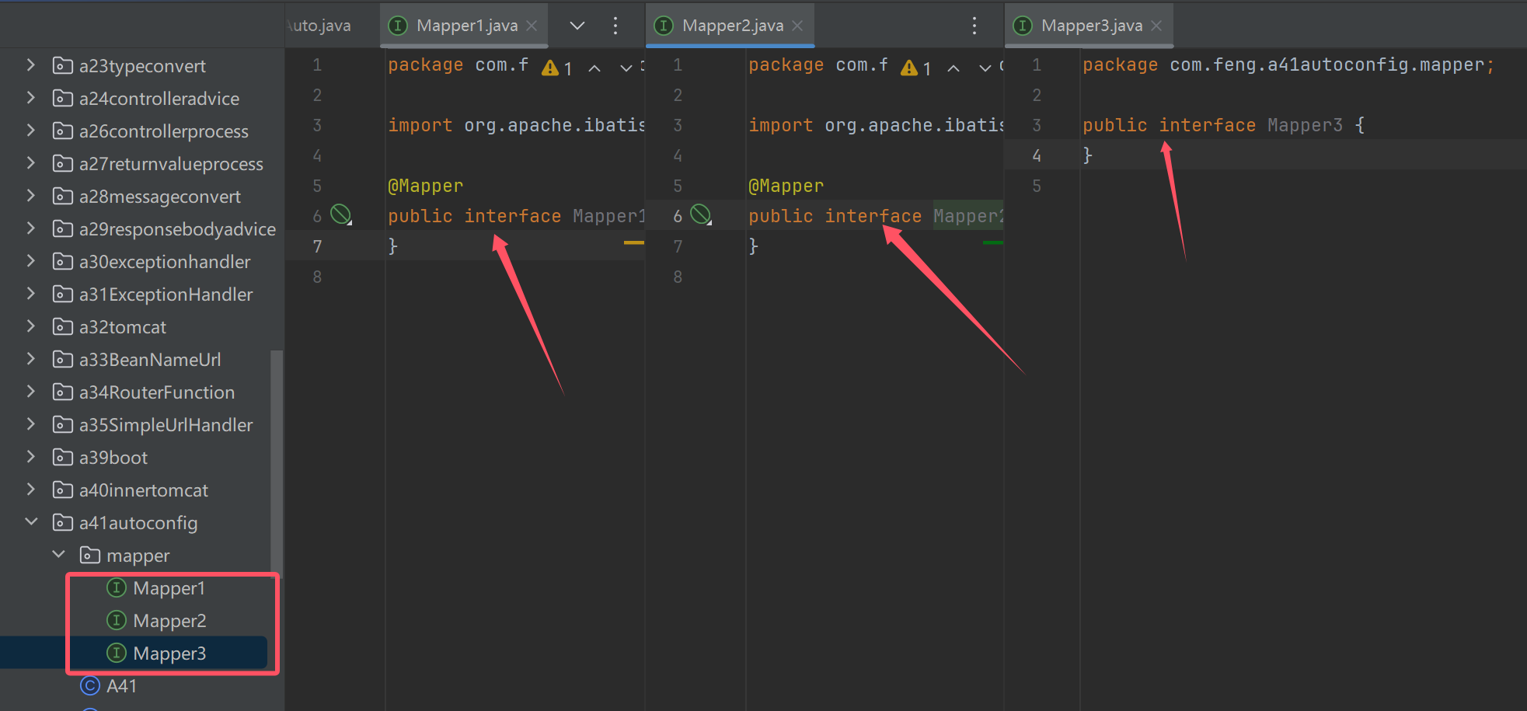Click the yellow warning stripe mark in Mapper1

point(634,242)
